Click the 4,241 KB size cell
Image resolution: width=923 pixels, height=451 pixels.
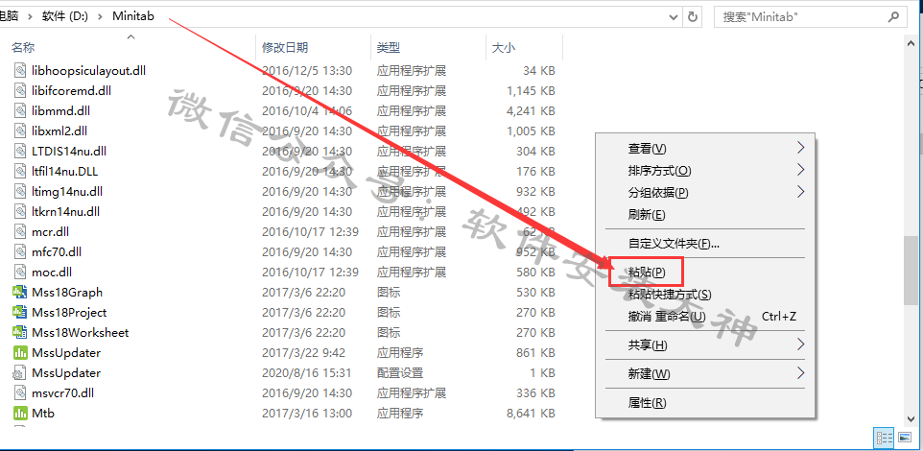(x=531, y=110)
